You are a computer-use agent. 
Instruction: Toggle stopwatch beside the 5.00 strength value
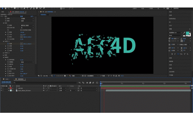tap(8, 51)
